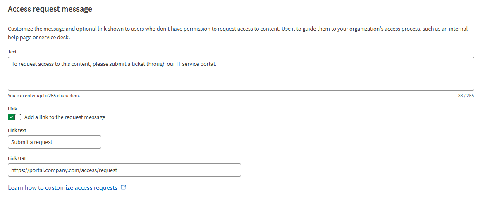Click the 'Link text' field label

(17, 130)
